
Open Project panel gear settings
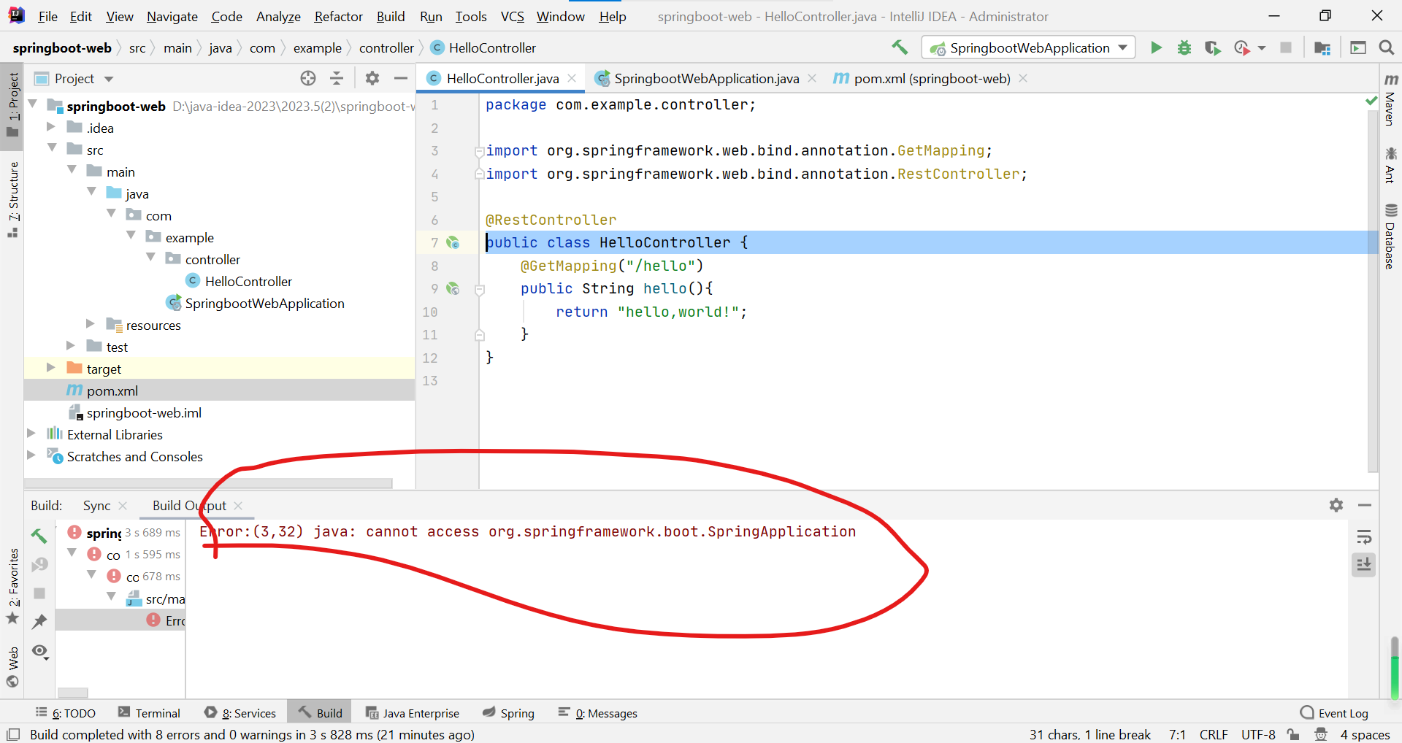point(372,78)
